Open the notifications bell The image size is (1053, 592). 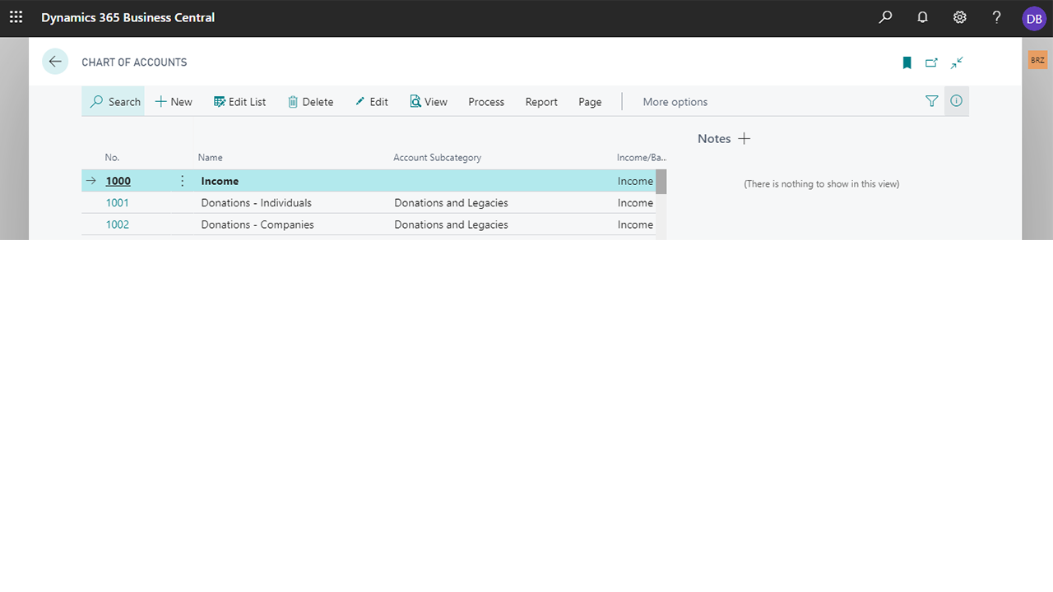tap(922, 17)
